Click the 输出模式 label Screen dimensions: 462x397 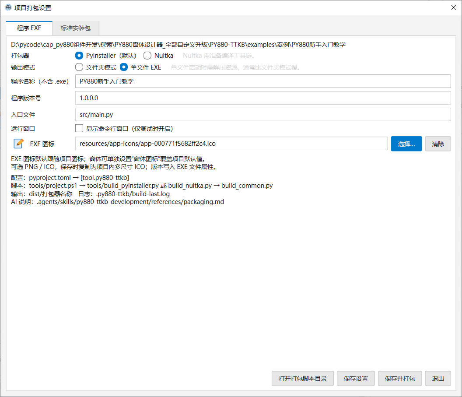point(23,67)
